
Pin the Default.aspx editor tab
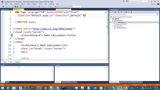(x=21, y=9)
